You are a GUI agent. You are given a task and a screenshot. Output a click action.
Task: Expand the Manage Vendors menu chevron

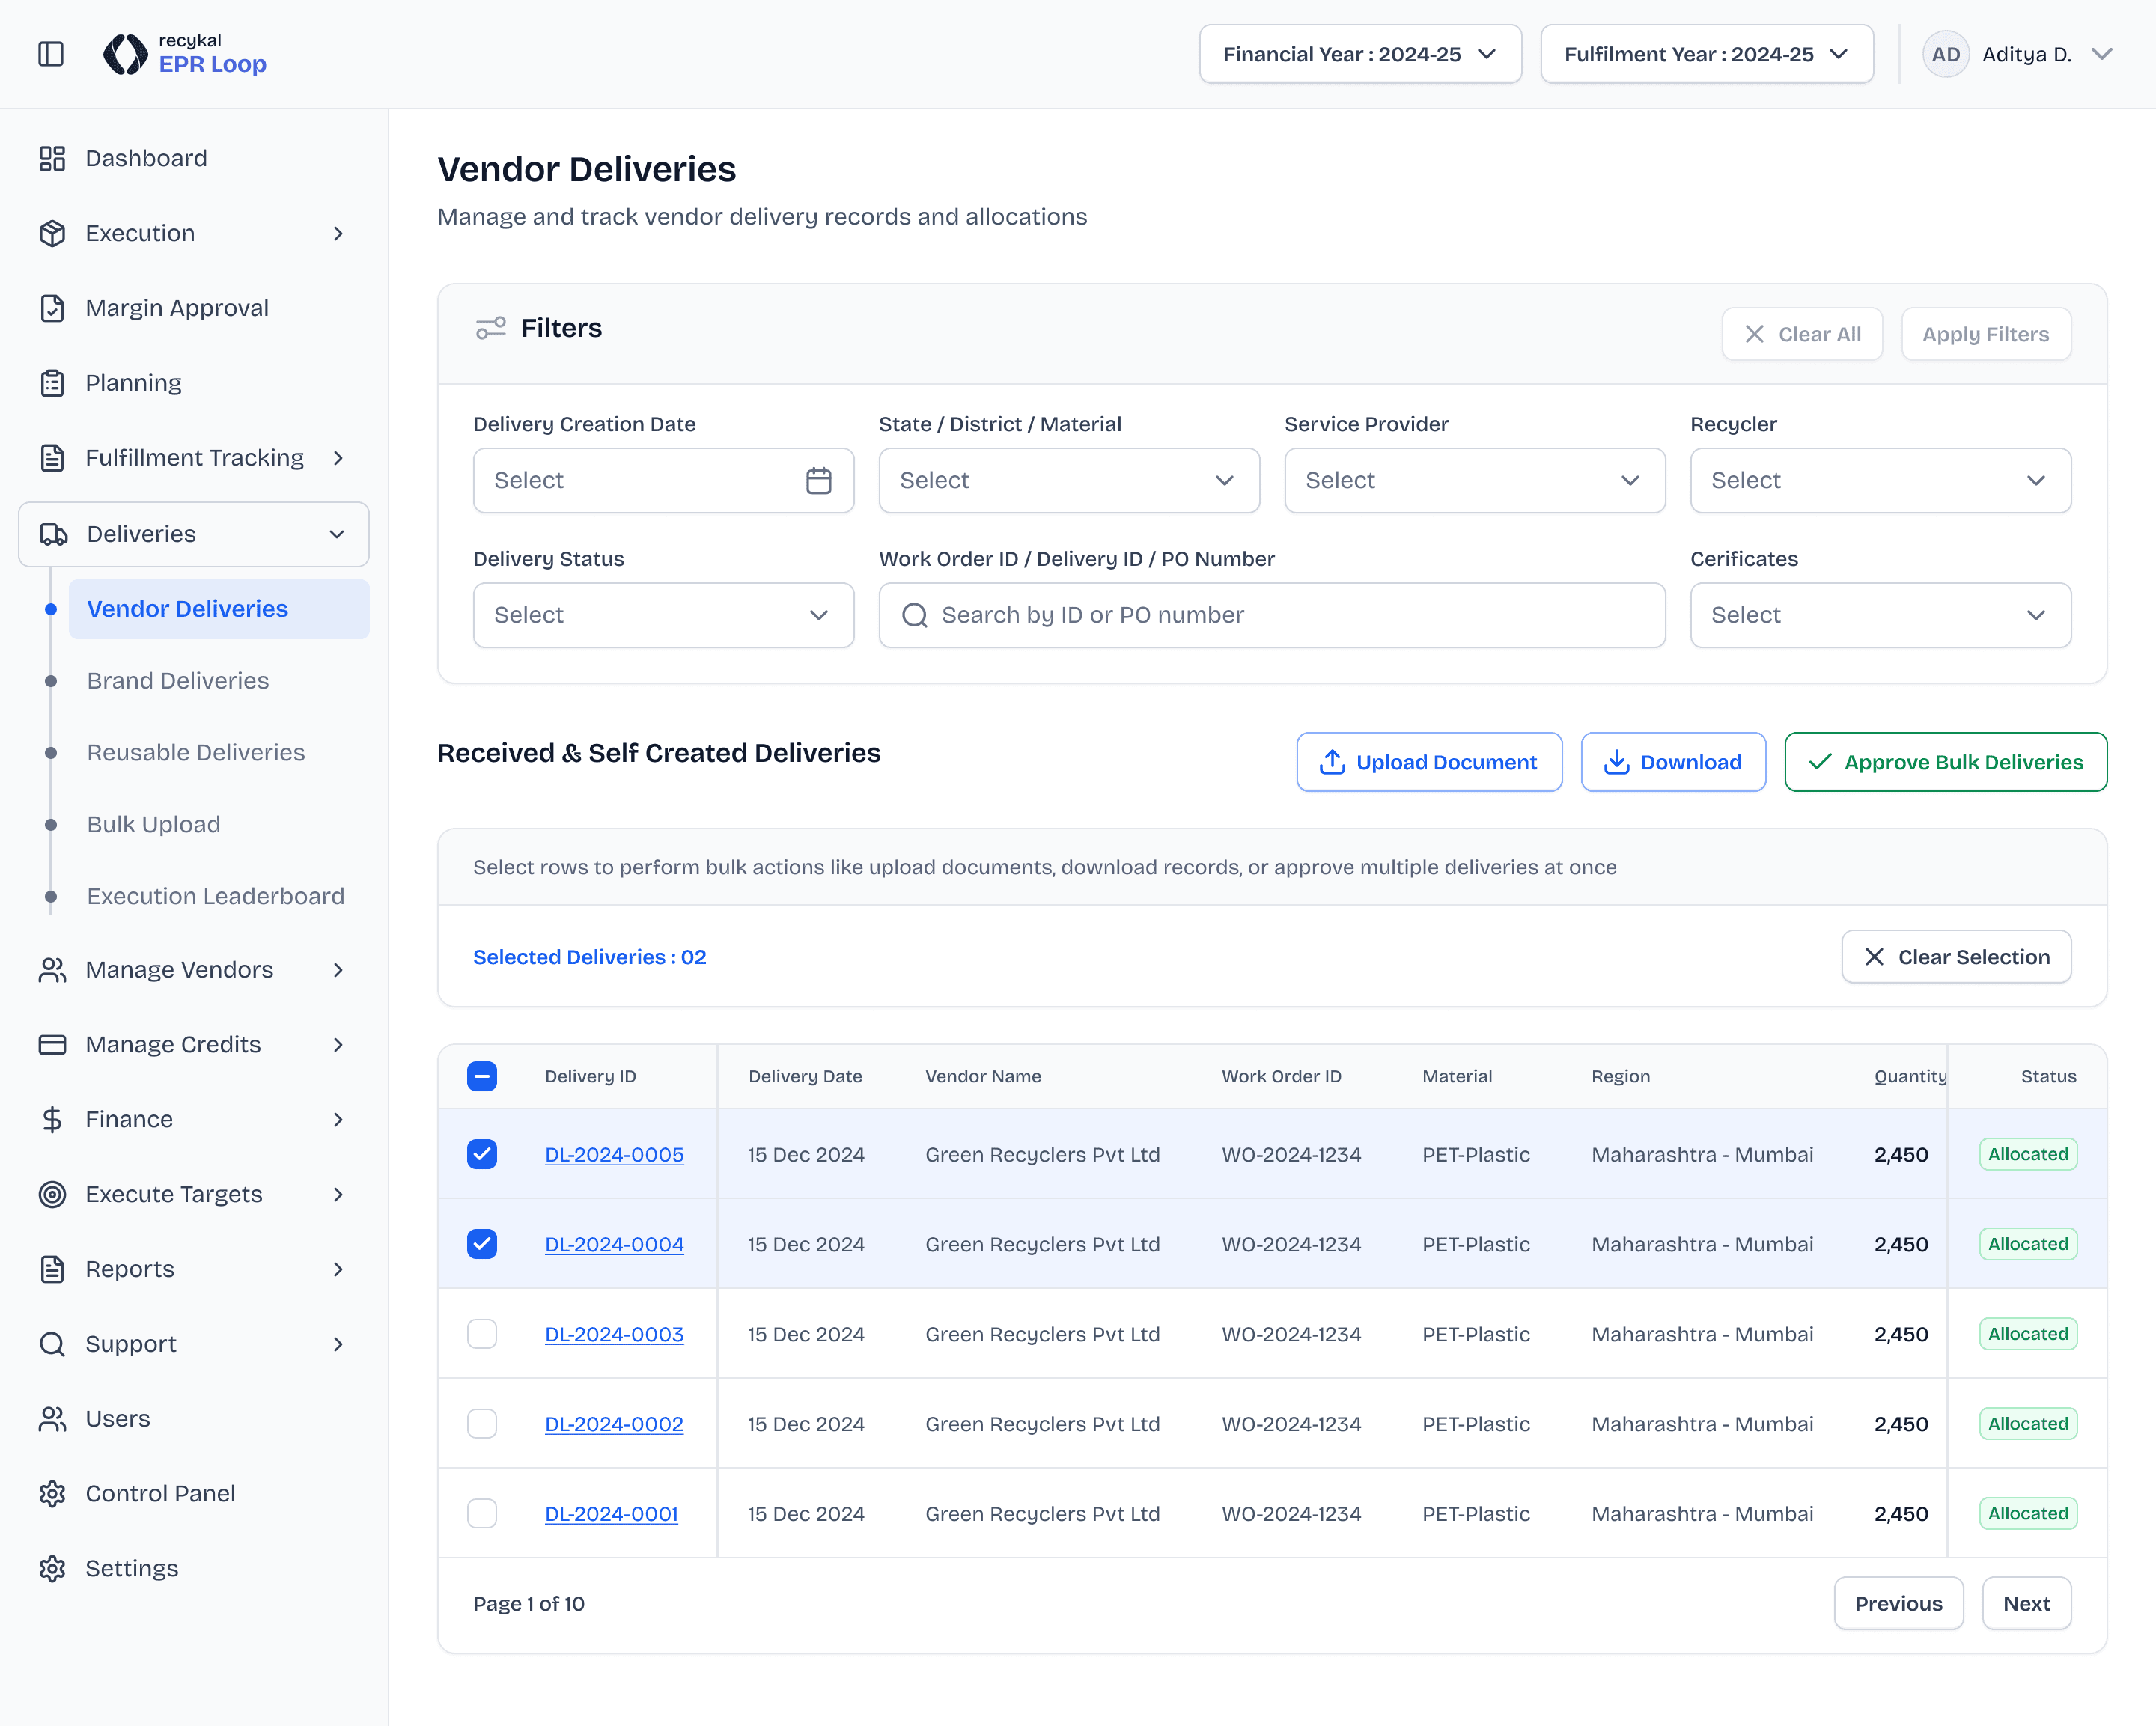(x=338, y=970)
